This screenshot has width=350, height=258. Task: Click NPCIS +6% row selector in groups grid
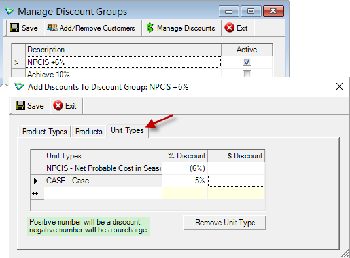tap(18, 62)
